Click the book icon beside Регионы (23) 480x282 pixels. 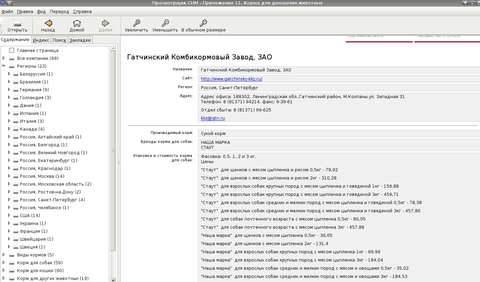[12, 66]
